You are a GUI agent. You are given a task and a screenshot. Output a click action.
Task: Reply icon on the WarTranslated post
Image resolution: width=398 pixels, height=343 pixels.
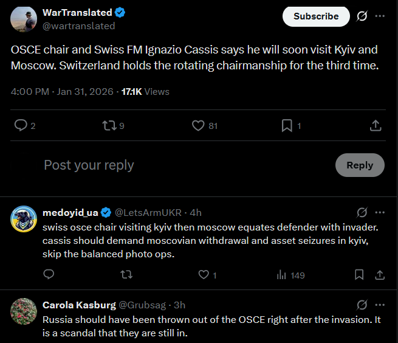(21, 125)
